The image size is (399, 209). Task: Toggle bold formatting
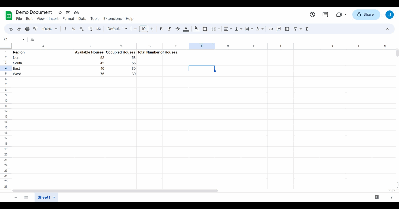pyautogui.click(x=161, y=29)
